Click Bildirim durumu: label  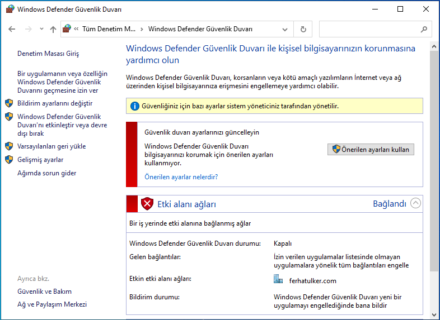click(155, 297)
